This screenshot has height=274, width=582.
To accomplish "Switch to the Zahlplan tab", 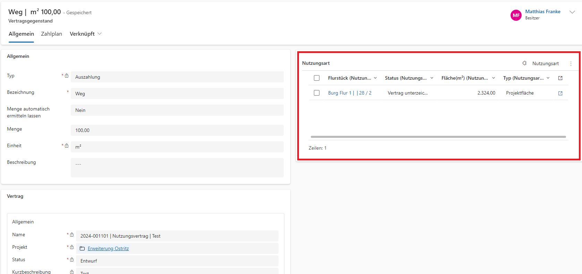I will coord(51,34).
